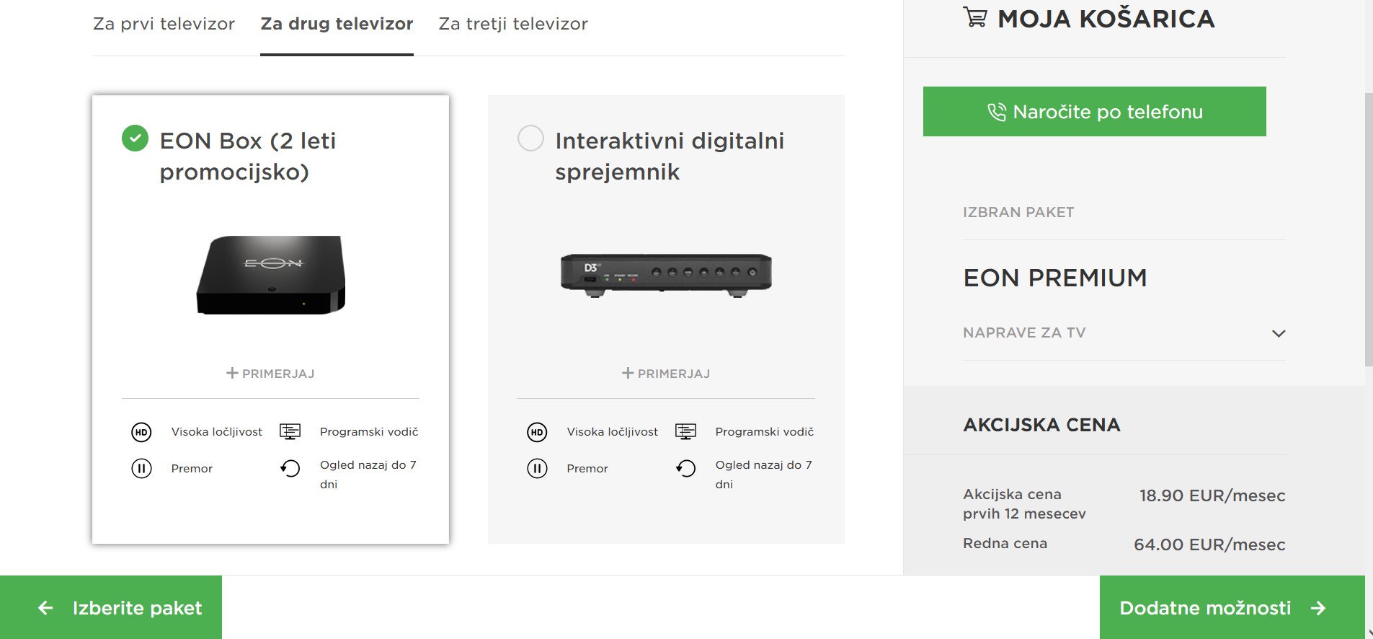Click Premor text in EON Box card
The height and width of the screenshot is (639, 1373).
tap(192, 469)
